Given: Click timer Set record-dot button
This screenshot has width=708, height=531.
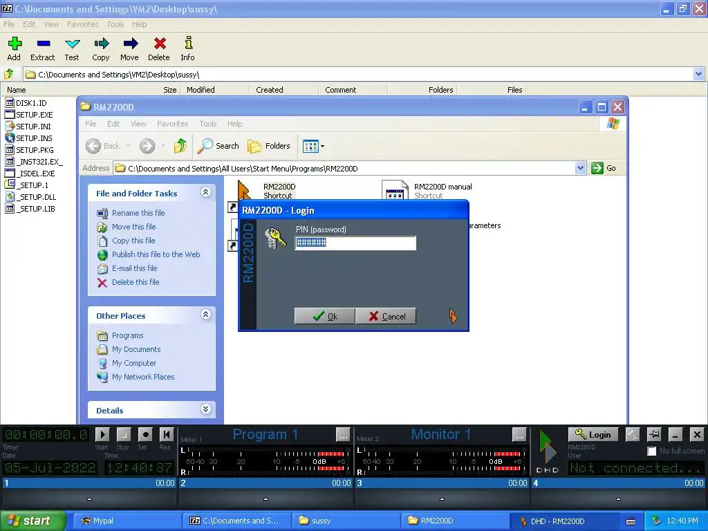Looking at the screenshot, I should (145, 434).
